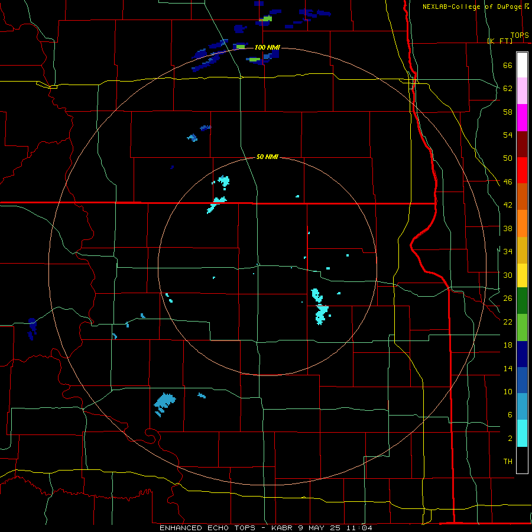Choose the bright orange legend swatch

click(522, 223)
